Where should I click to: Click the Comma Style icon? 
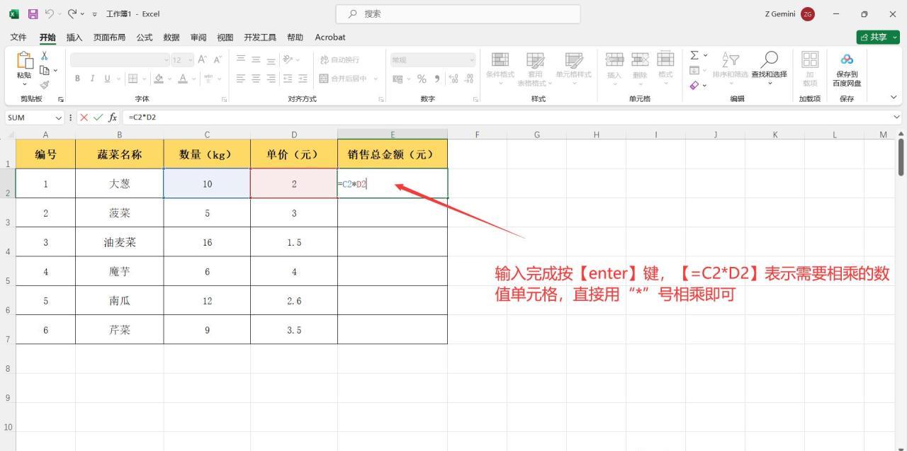(x=436, y=78)
